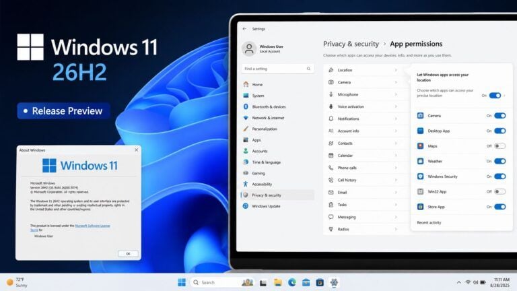Turn off Weather location toggle
This screenshot has width=517, height=291.
[x=500, y=161]
